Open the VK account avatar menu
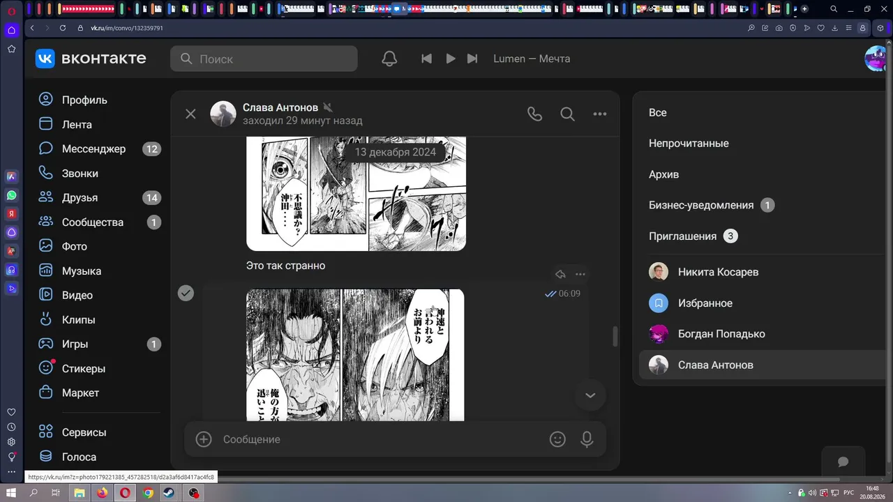 [876, 59]
